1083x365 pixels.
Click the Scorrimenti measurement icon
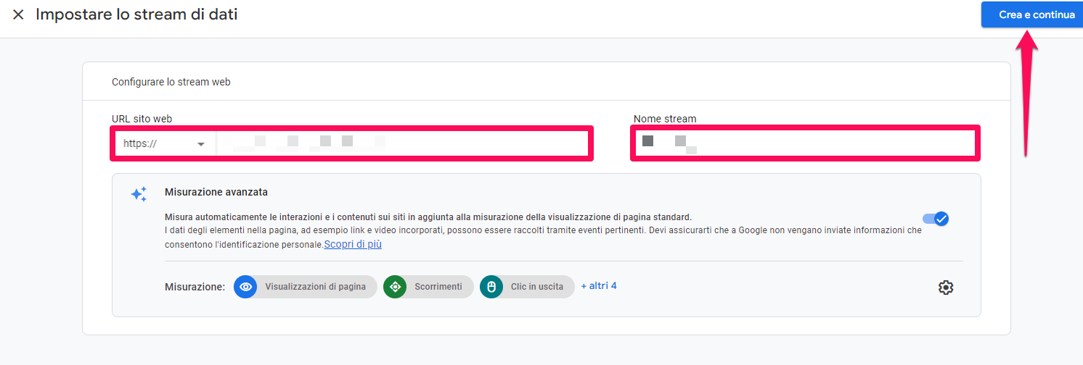click(395, 287)
